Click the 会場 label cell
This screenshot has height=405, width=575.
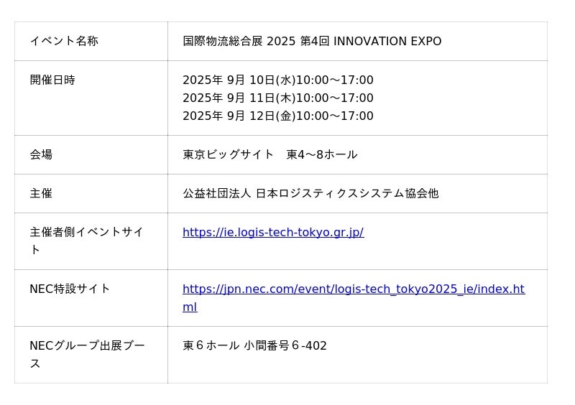(x=41, y=155)
